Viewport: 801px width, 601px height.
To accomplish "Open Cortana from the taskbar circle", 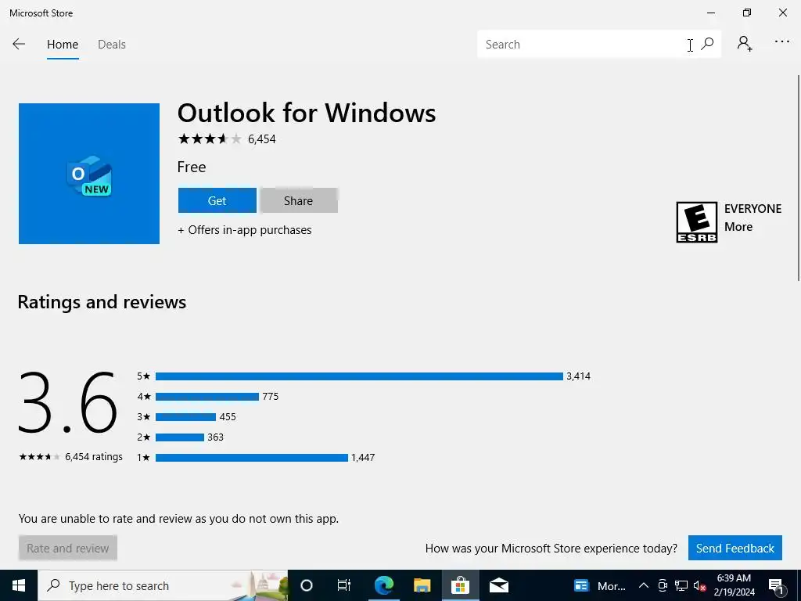I will (307, 585).
